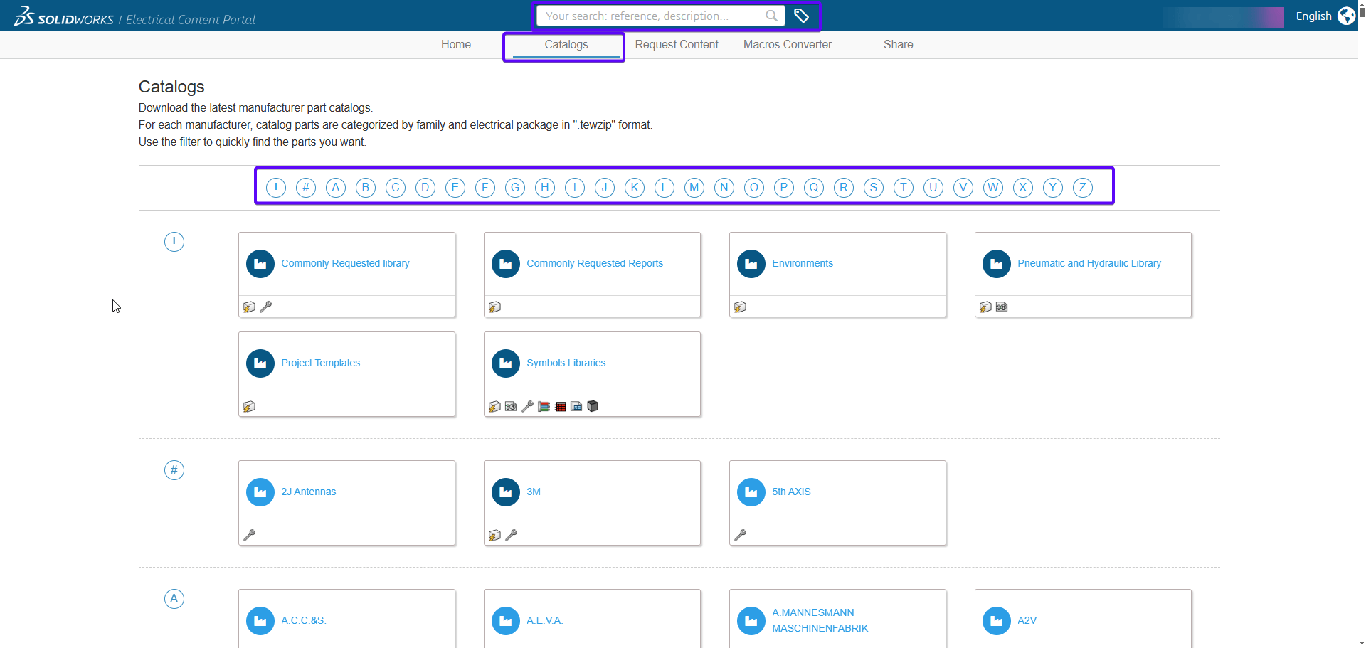Screen dimensions: 1366x648
Task: Click the A.C.C.&S. factory icon
Action: click(260, 621)
